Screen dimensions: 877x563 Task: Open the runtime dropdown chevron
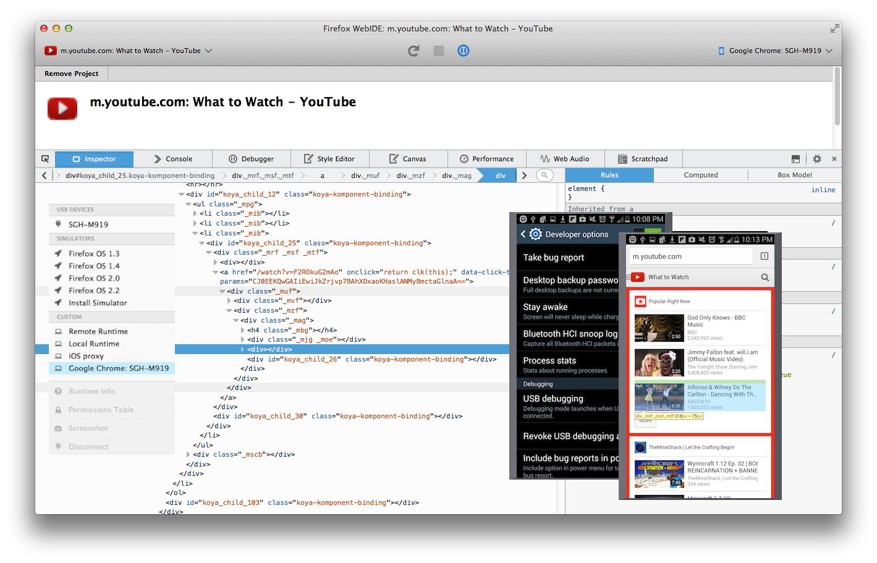click(x=829, y=51)
